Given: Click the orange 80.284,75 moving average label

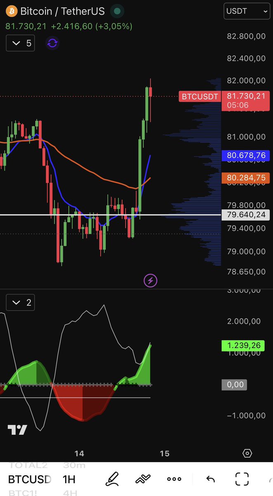Looking at the screenshot, I should click(x=246, y=178).
